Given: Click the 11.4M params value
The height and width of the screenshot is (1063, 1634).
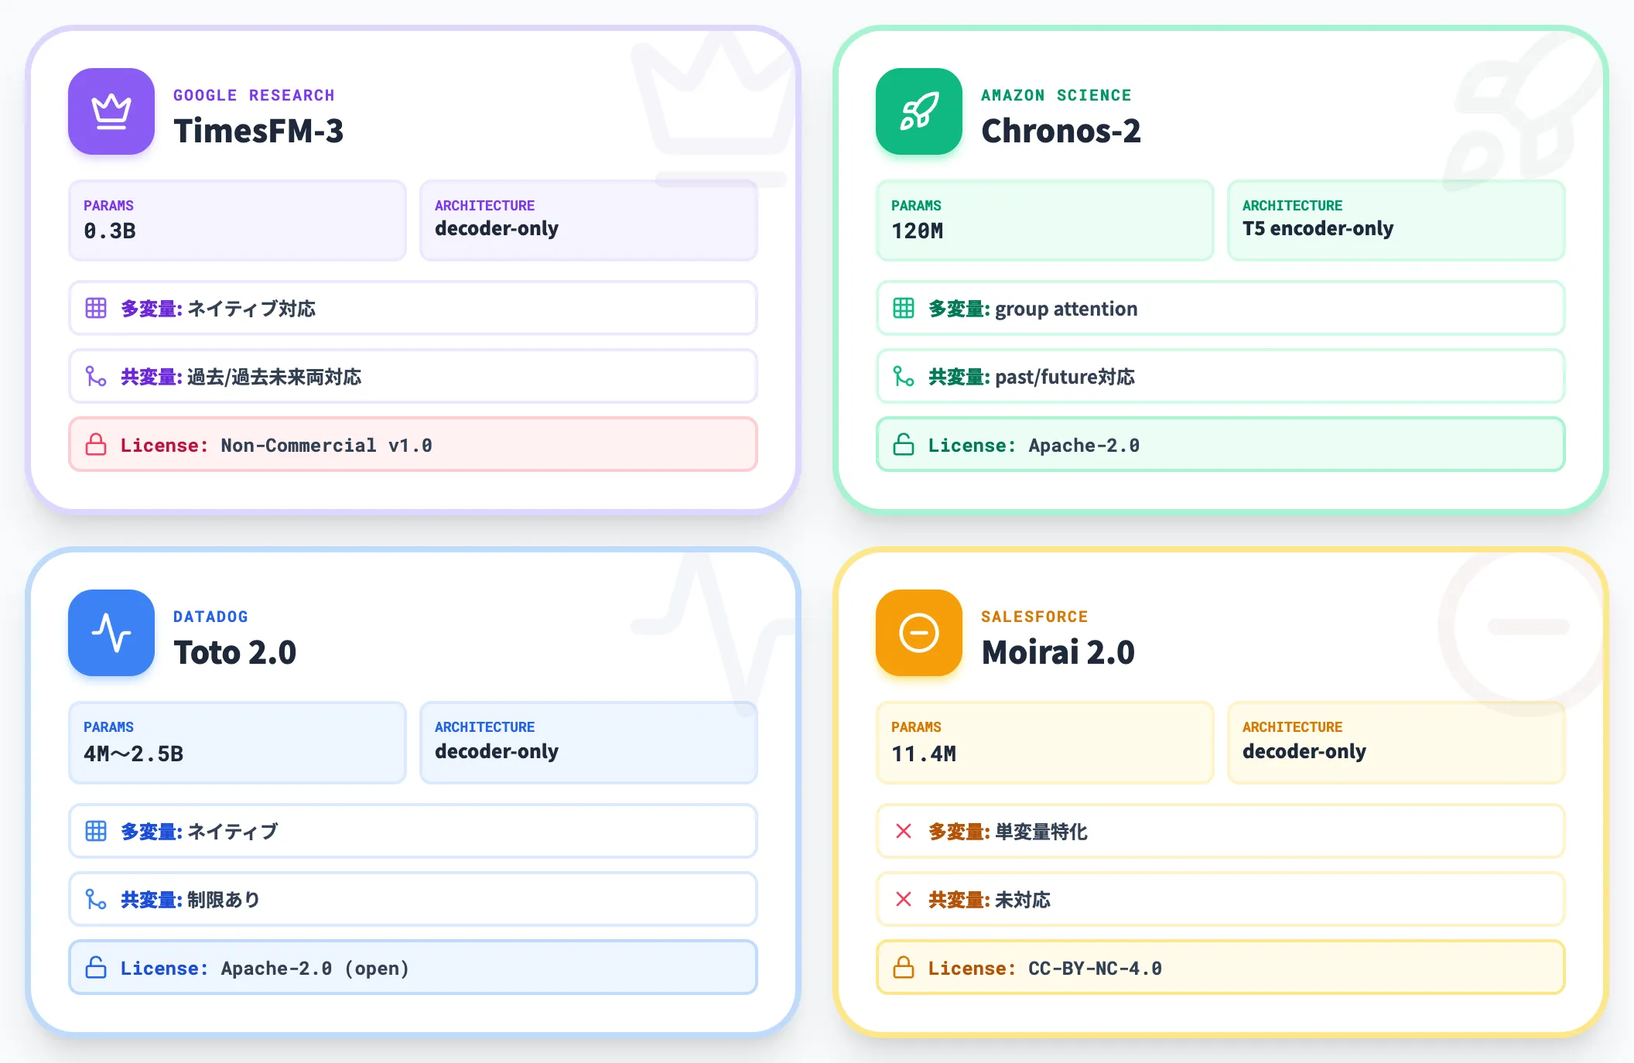Looking at the screenshot, I should [924, 754].
